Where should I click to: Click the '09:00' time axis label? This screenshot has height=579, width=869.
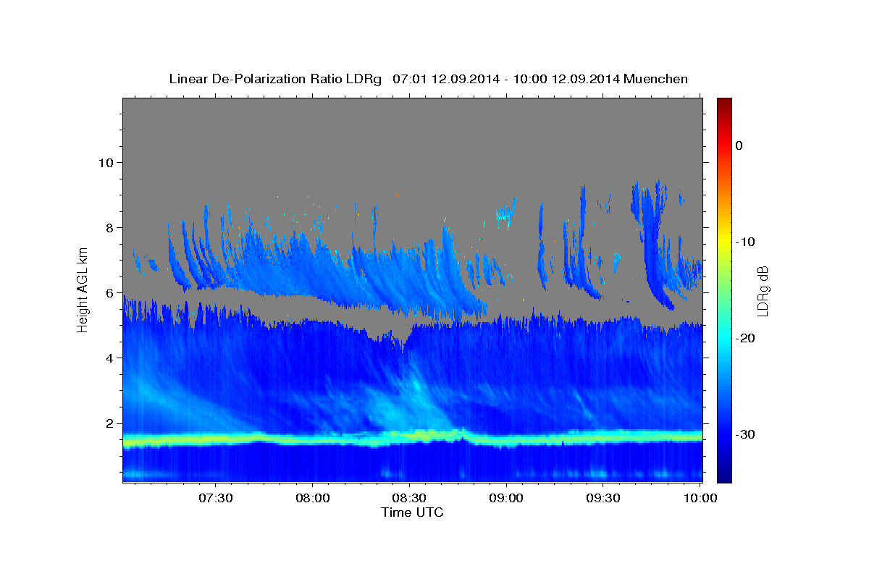pyautogui.click(x=506, y=499)
